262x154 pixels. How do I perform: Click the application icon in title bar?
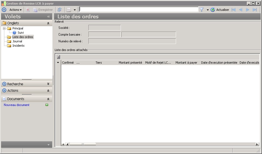pyautogui.click(x=4, y=3)
